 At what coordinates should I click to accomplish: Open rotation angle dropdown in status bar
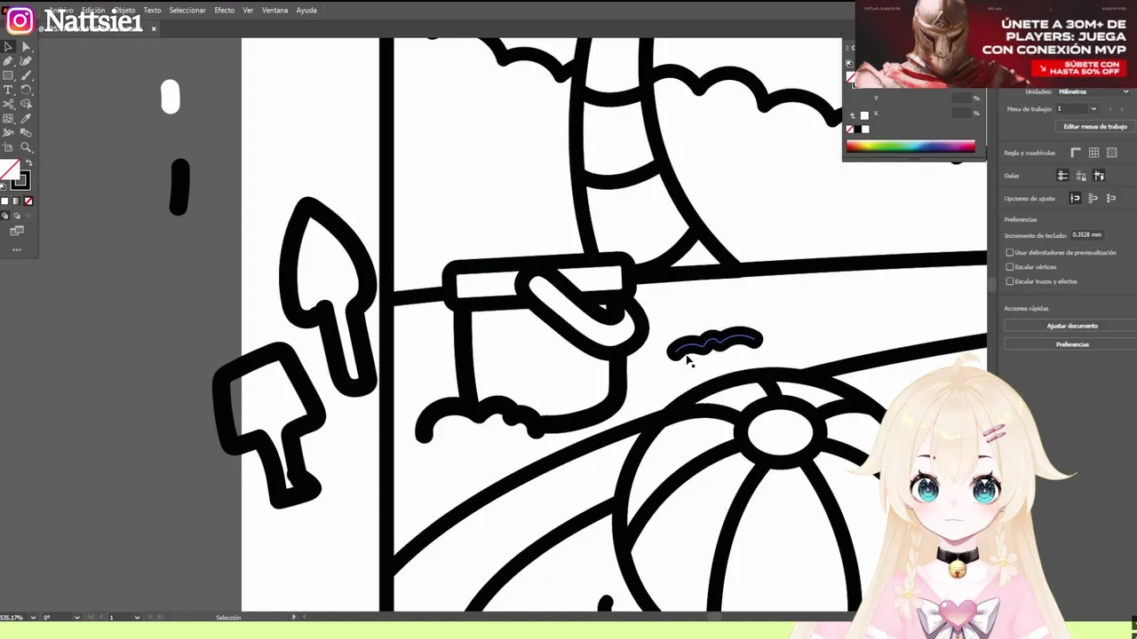pyautogui.click(x=76, y=617)
